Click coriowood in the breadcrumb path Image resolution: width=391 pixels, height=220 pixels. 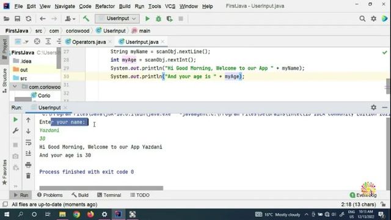click(78, 31)
